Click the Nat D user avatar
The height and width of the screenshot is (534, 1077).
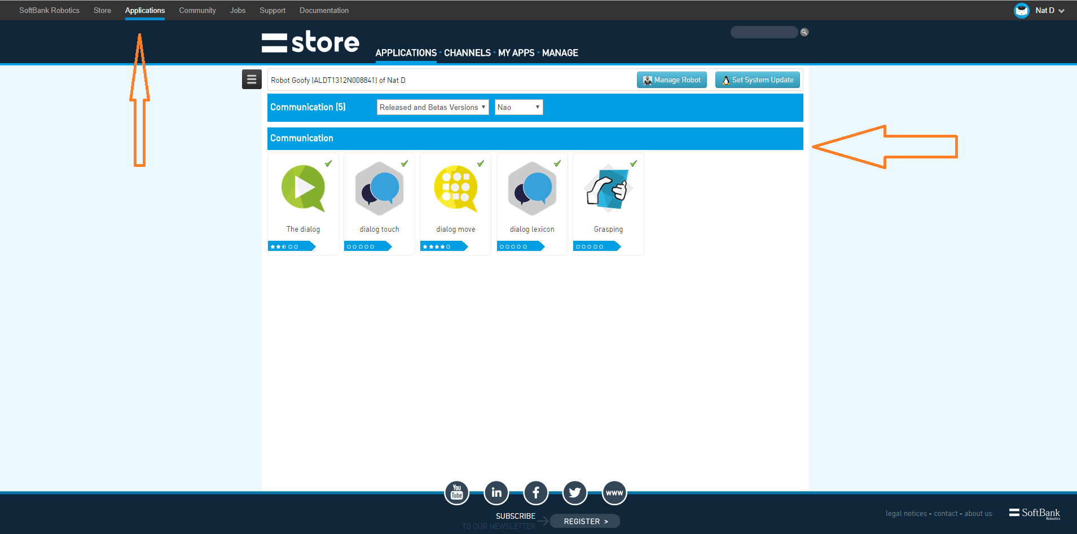click(1022, 10)
